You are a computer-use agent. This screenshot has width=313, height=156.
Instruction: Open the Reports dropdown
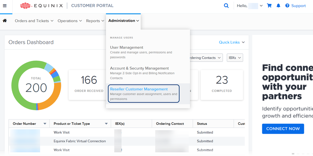click(95, 21)
